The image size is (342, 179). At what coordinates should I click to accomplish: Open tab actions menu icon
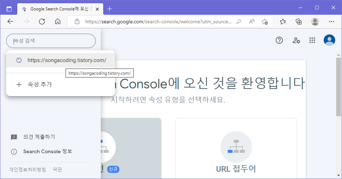pyautogui.click(x=9, y=9)
